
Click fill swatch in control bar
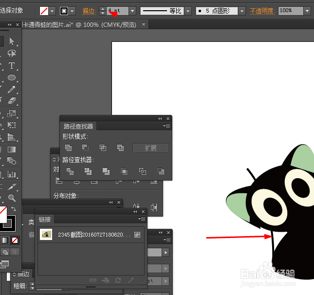[44, 11]
